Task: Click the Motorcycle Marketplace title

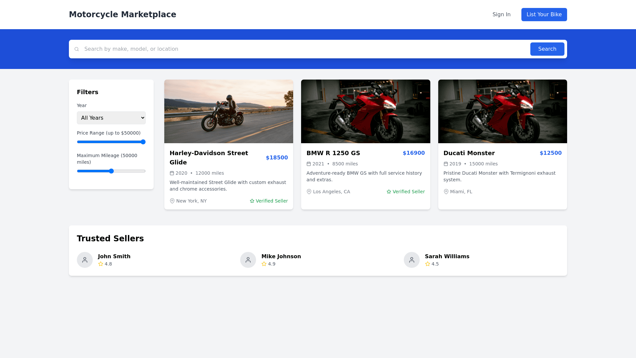Action: coord(123,14)
